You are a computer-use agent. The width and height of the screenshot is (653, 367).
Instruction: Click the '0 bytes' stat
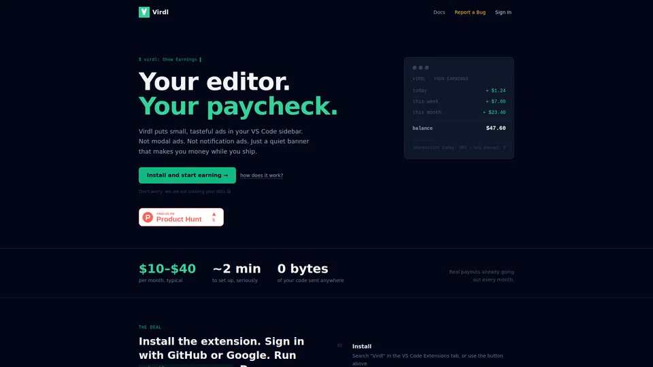pos(303,269)
